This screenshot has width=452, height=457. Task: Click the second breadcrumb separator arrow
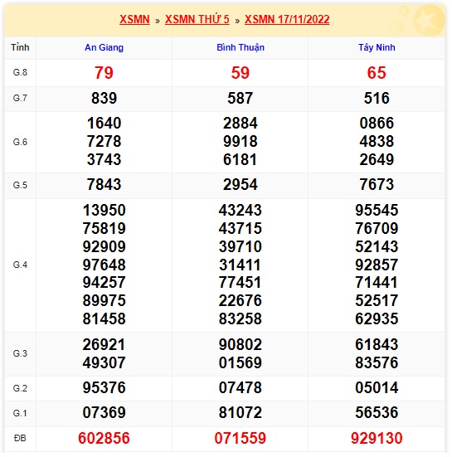pyautogui.click(x=237, y=21)
